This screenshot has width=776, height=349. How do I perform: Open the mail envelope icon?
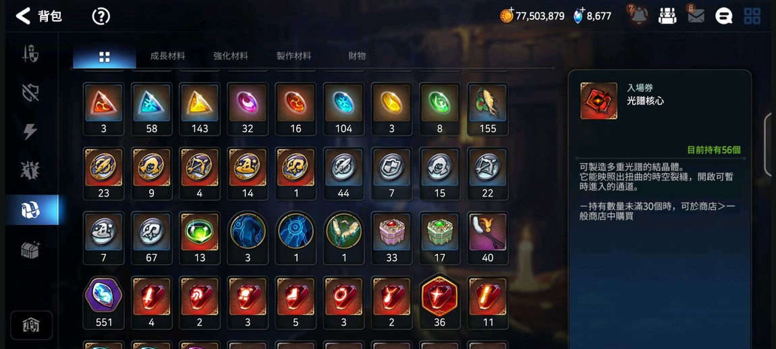[x=696, y=16]
